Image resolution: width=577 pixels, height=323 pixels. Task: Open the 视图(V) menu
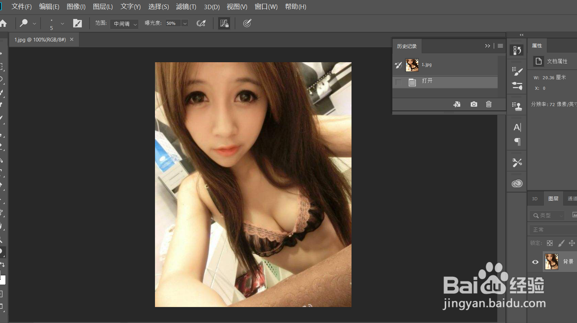click(x=237, y=7)
